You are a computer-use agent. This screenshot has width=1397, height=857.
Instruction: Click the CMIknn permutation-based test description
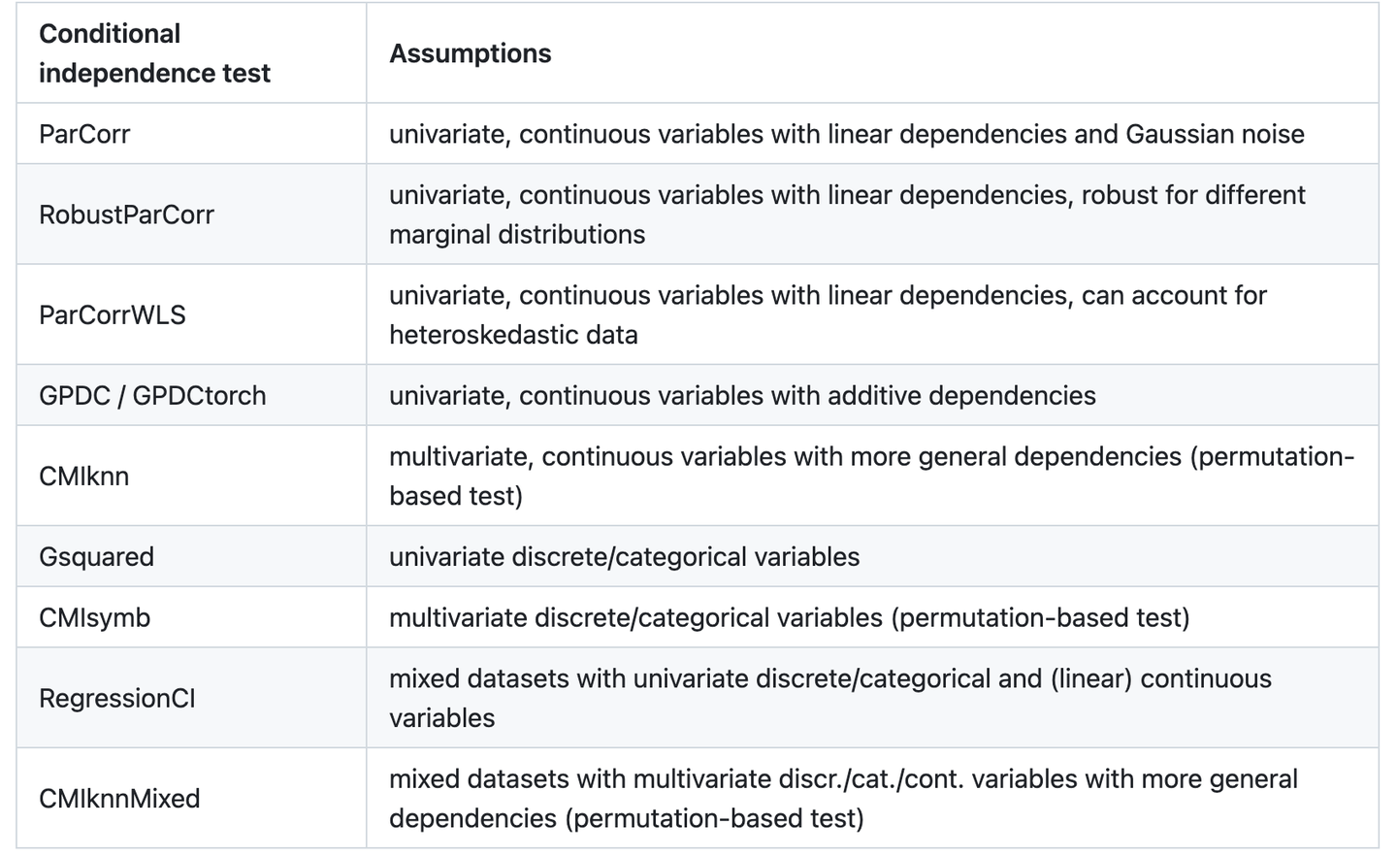tap(870, 476)
